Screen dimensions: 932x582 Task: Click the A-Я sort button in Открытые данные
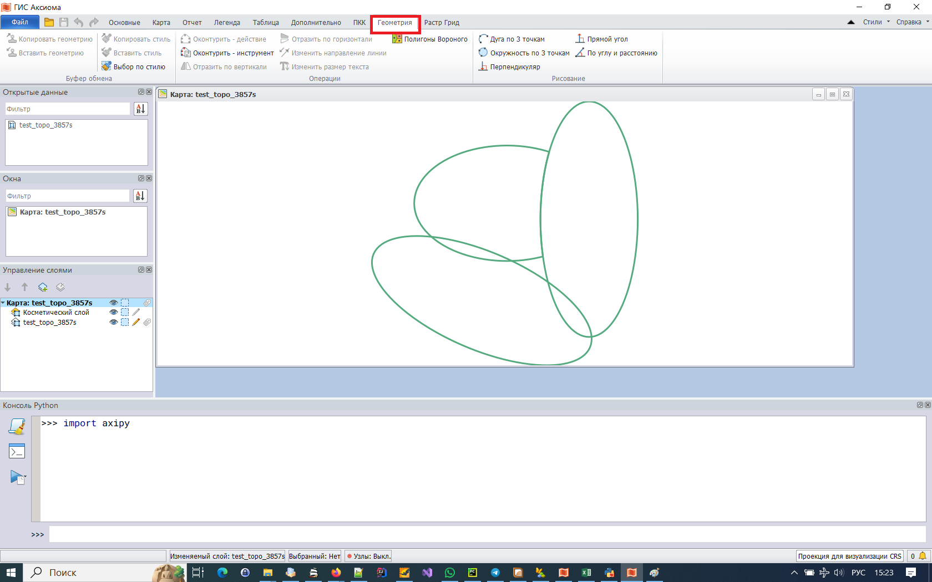140,109
